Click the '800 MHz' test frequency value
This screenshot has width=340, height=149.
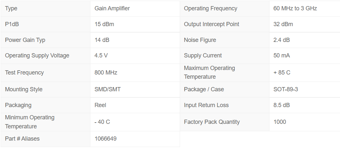[x=106, y=73]
